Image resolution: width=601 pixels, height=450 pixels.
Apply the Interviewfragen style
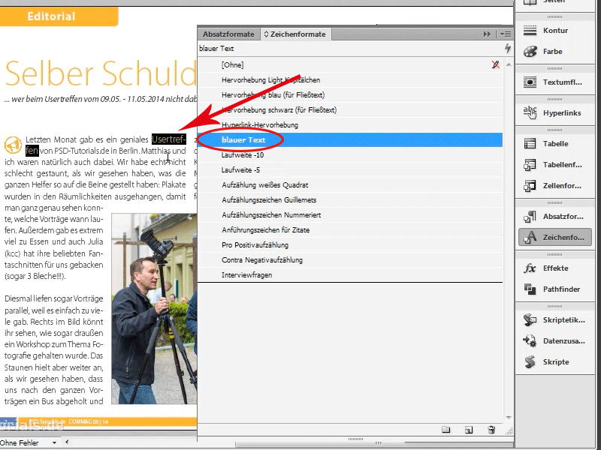[350, 274]
